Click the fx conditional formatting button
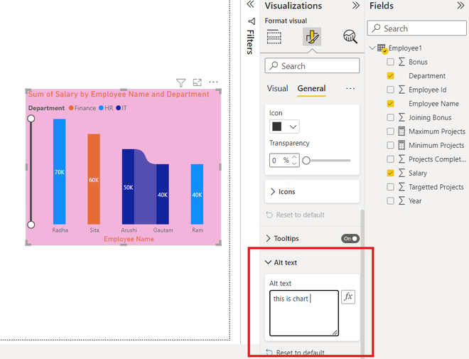The height and width of the screenshot is (359, 469). (x=348, y=296)
